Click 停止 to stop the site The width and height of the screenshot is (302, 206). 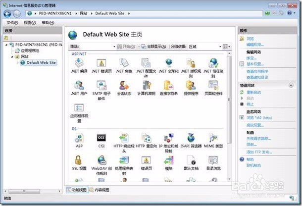click(250, 104)
